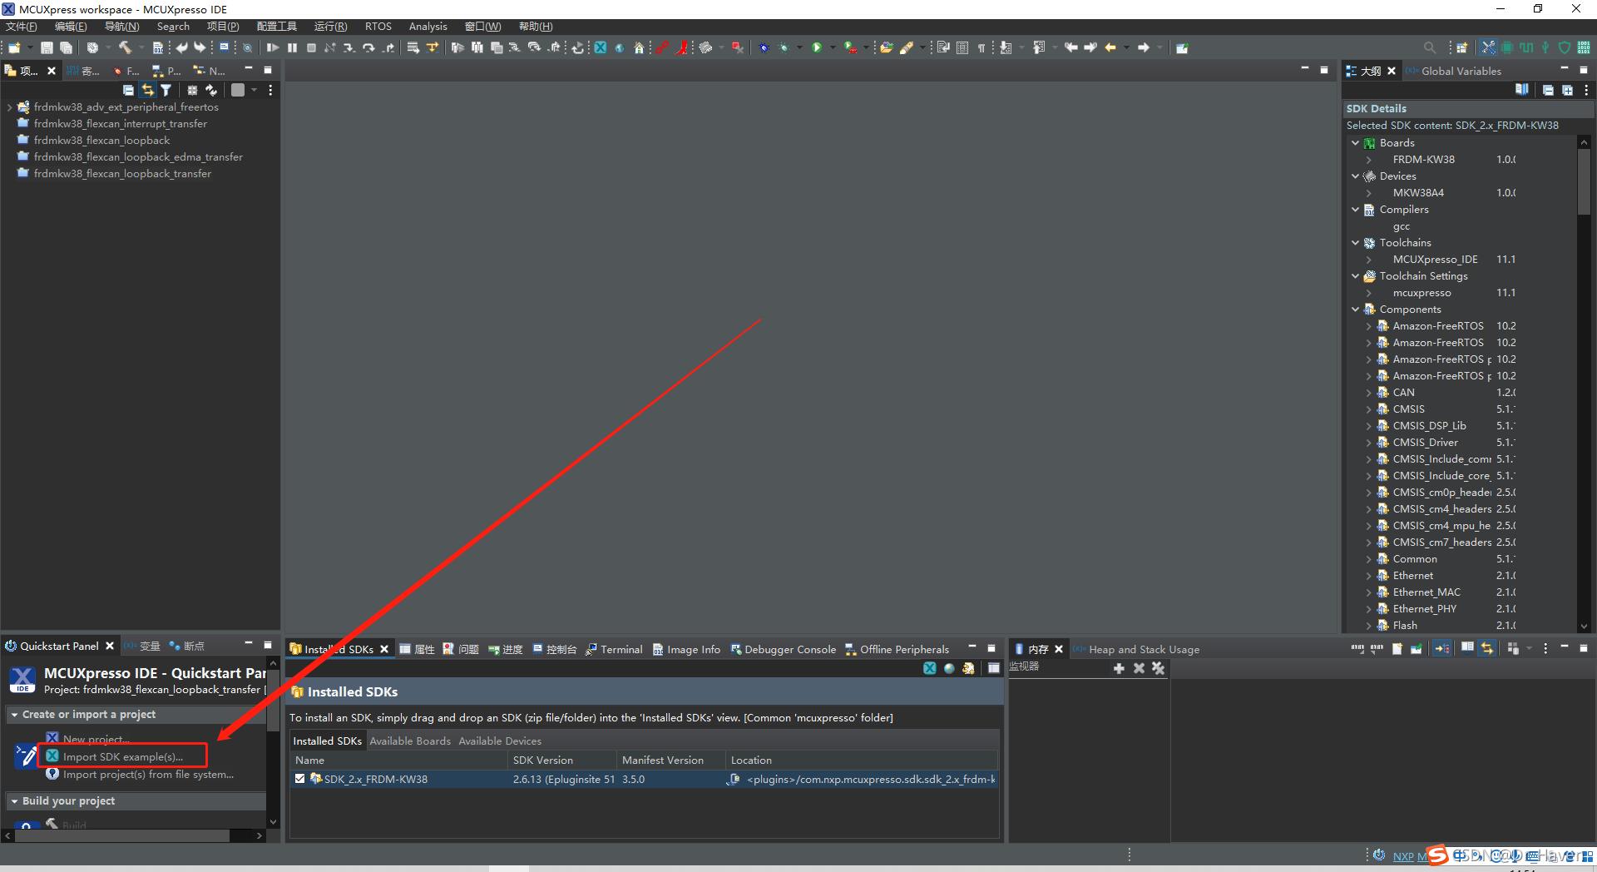Click Import project(s) from file system... link

click(148, 774)
